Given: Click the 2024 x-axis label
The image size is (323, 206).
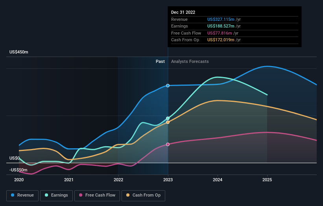Looking at the screenshot, I should 218,180.
